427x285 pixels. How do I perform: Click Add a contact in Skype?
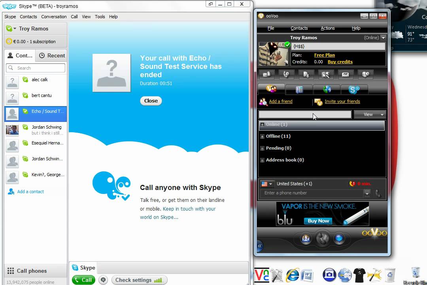[x=26, y=192]
